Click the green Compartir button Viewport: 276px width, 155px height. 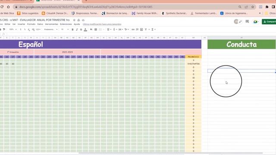[x=269, y=22]
